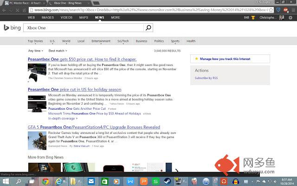Bookmark this page with the star icon
This screenshot has height=186, width=297.
pos(271,10)
